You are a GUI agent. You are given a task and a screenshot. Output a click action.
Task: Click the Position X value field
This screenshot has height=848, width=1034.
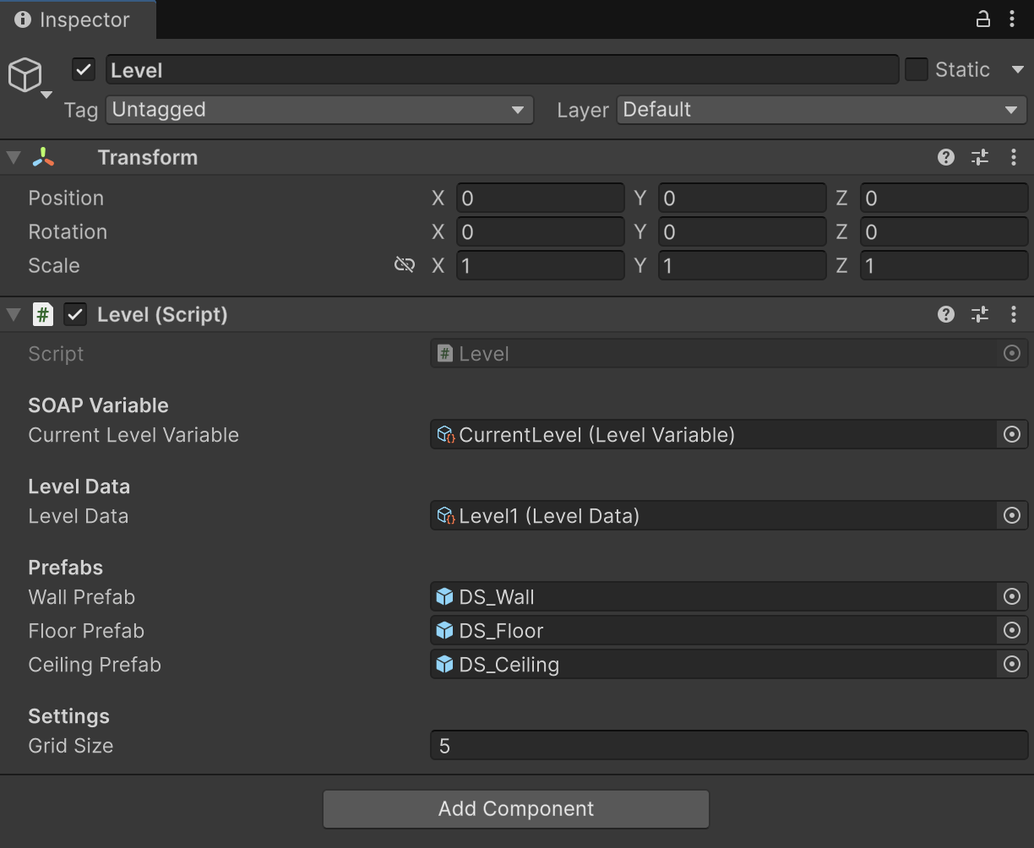(540, 198)
